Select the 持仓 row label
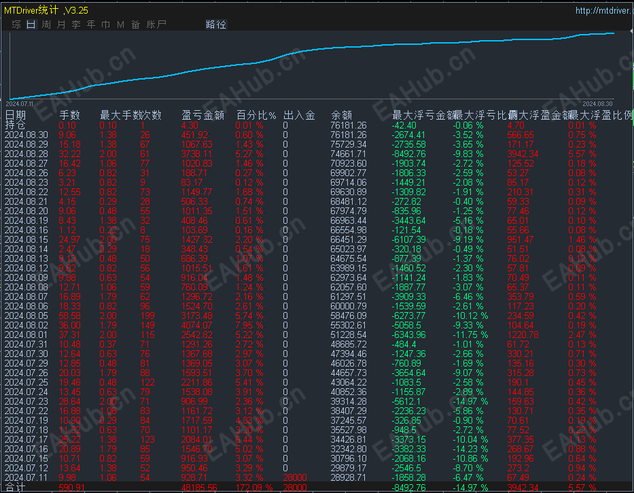This screenshot has height=493, width=634. point(16,125)
